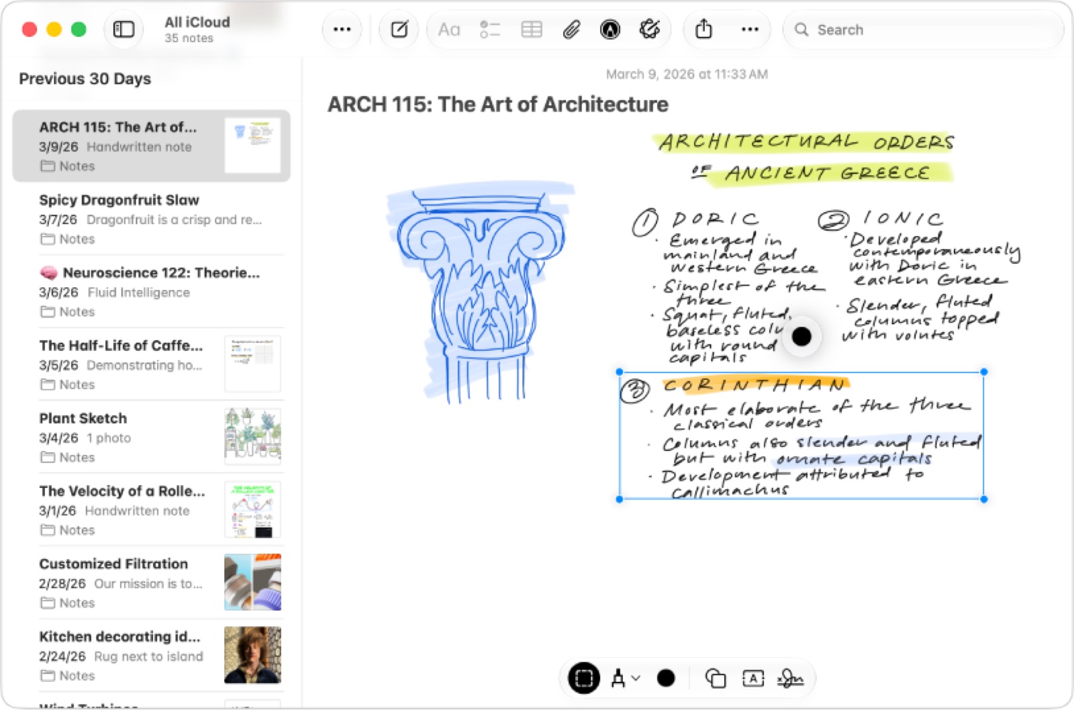Click the March 9, 2026 date stamp
This screenshot has width=1074, height=712.
687,74
